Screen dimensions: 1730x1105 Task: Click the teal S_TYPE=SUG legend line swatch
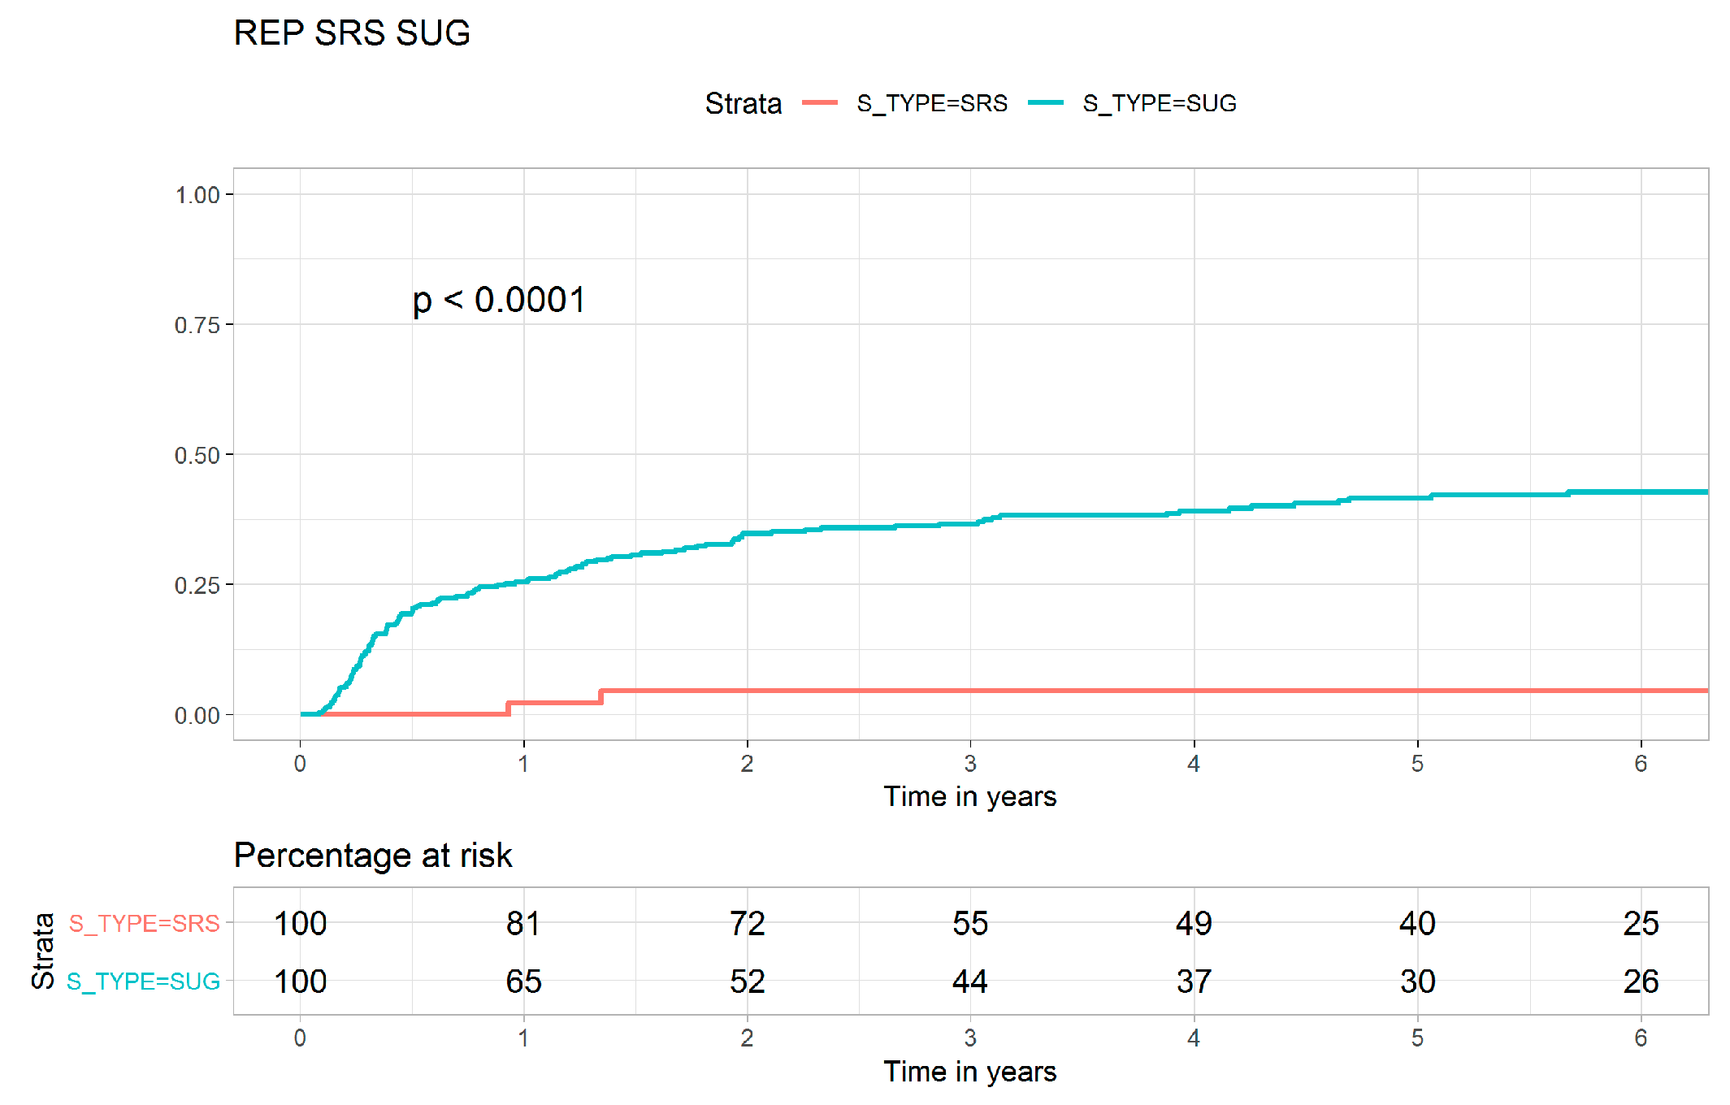[1045, 103]
